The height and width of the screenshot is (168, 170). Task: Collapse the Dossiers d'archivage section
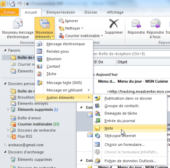pyautogui.click(x=5, y=152)
